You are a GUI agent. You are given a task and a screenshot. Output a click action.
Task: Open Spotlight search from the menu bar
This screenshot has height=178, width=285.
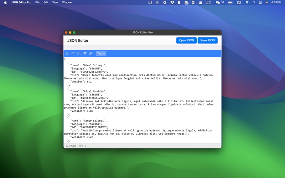point(254,2)
